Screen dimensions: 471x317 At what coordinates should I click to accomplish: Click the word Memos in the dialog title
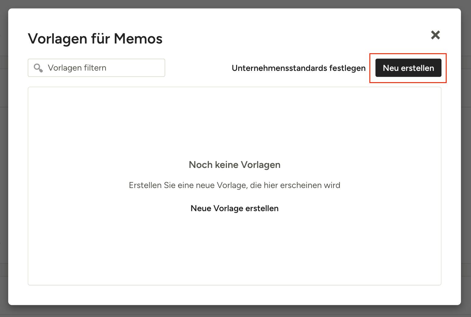pos(138,39)
